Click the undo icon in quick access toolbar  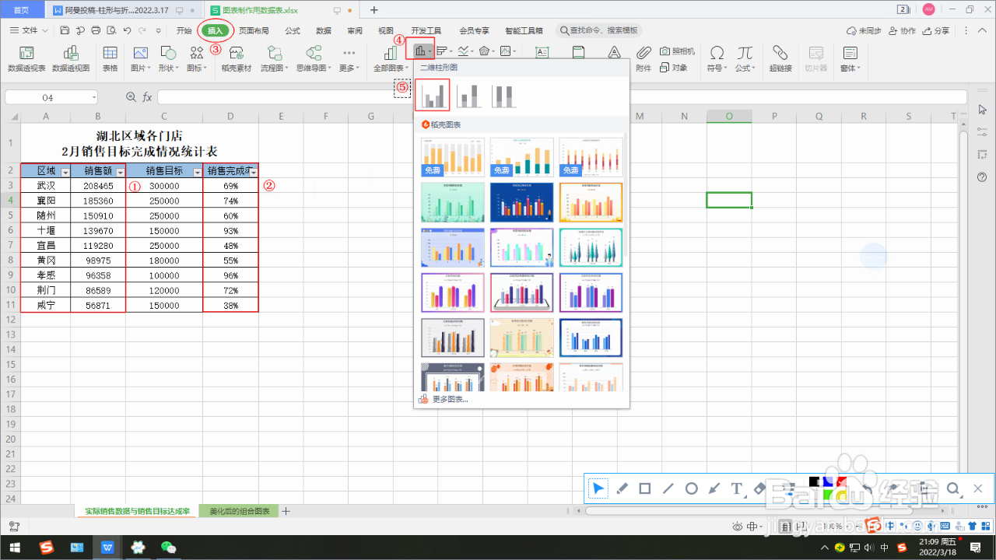(127, 30)
